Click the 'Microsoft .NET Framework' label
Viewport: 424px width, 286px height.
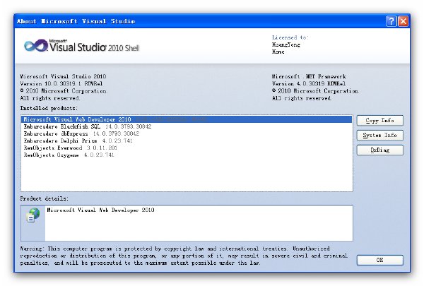click(x=309, y=76)
